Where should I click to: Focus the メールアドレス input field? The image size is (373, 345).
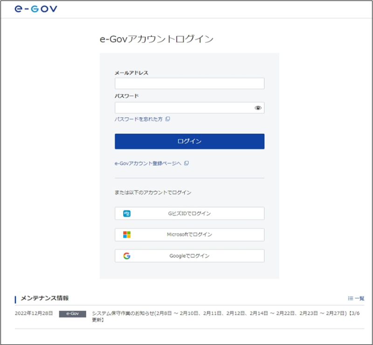pos(189,84)
